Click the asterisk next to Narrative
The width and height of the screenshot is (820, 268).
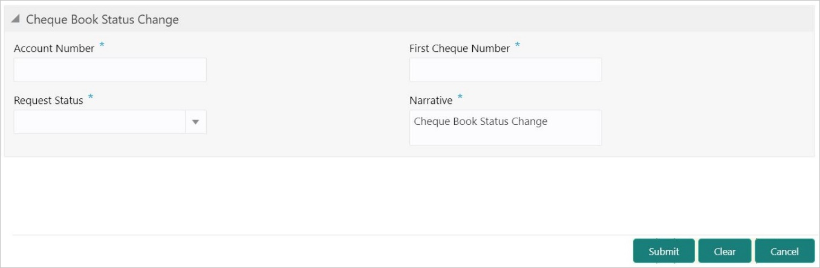point(460,98)
